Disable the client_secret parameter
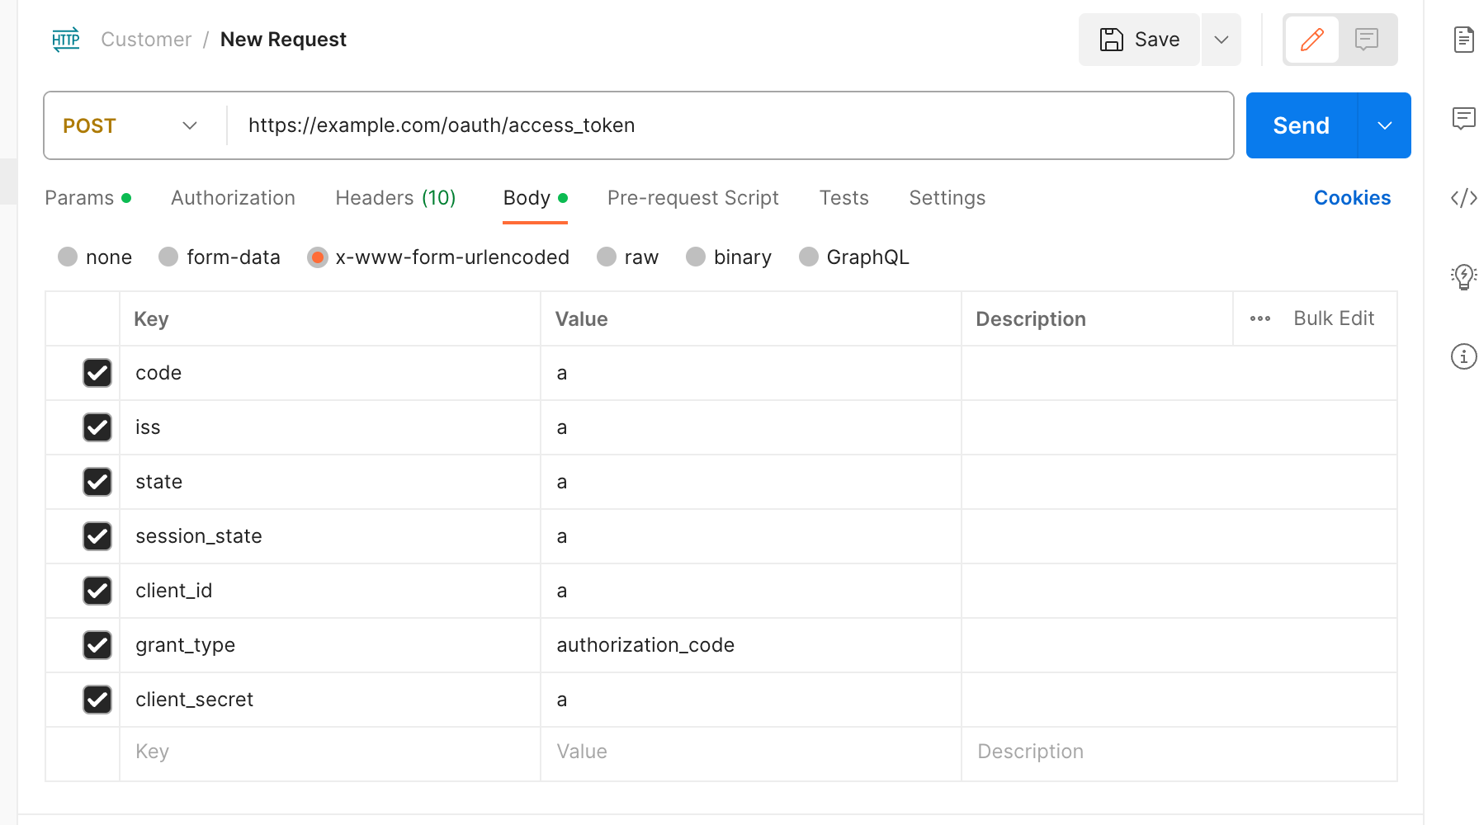Viewport: 1479px width, 825px height. pyautogui.click(x=97, y=700)
